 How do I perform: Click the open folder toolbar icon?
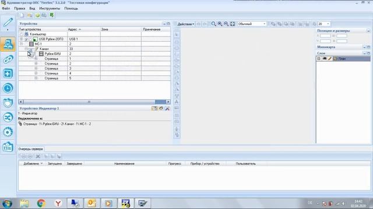tap(30, 16)
